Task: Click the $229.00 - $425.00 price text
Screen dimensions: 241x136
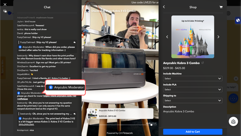Action: (174, 68)
